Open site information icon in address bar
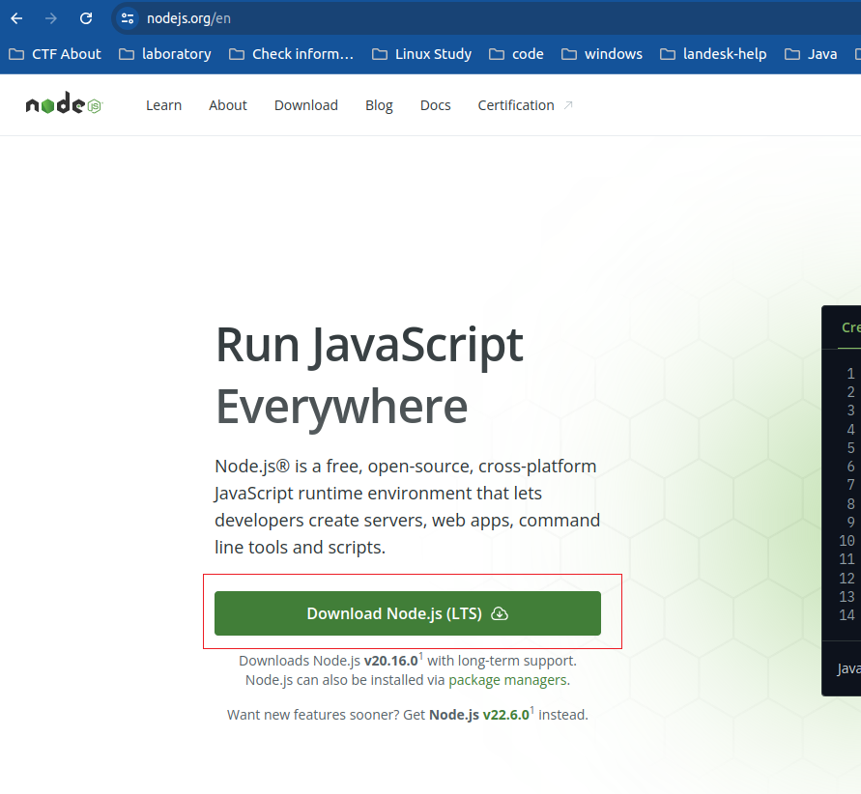Viewport: 861px width, 794px height. 128,18
